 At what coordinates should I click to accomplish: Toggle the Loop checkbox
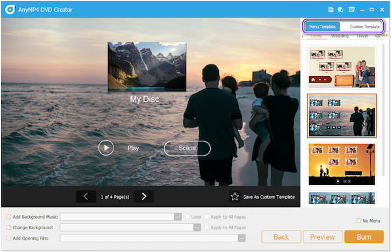(188, 217)
